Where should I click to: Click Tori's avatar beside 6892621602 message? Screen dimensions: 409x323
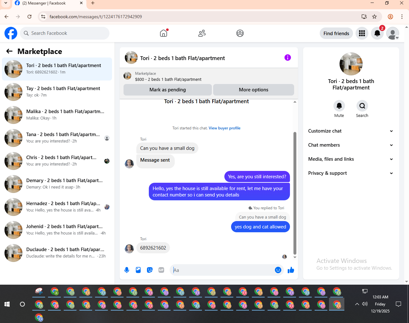(x=129, y=249)
